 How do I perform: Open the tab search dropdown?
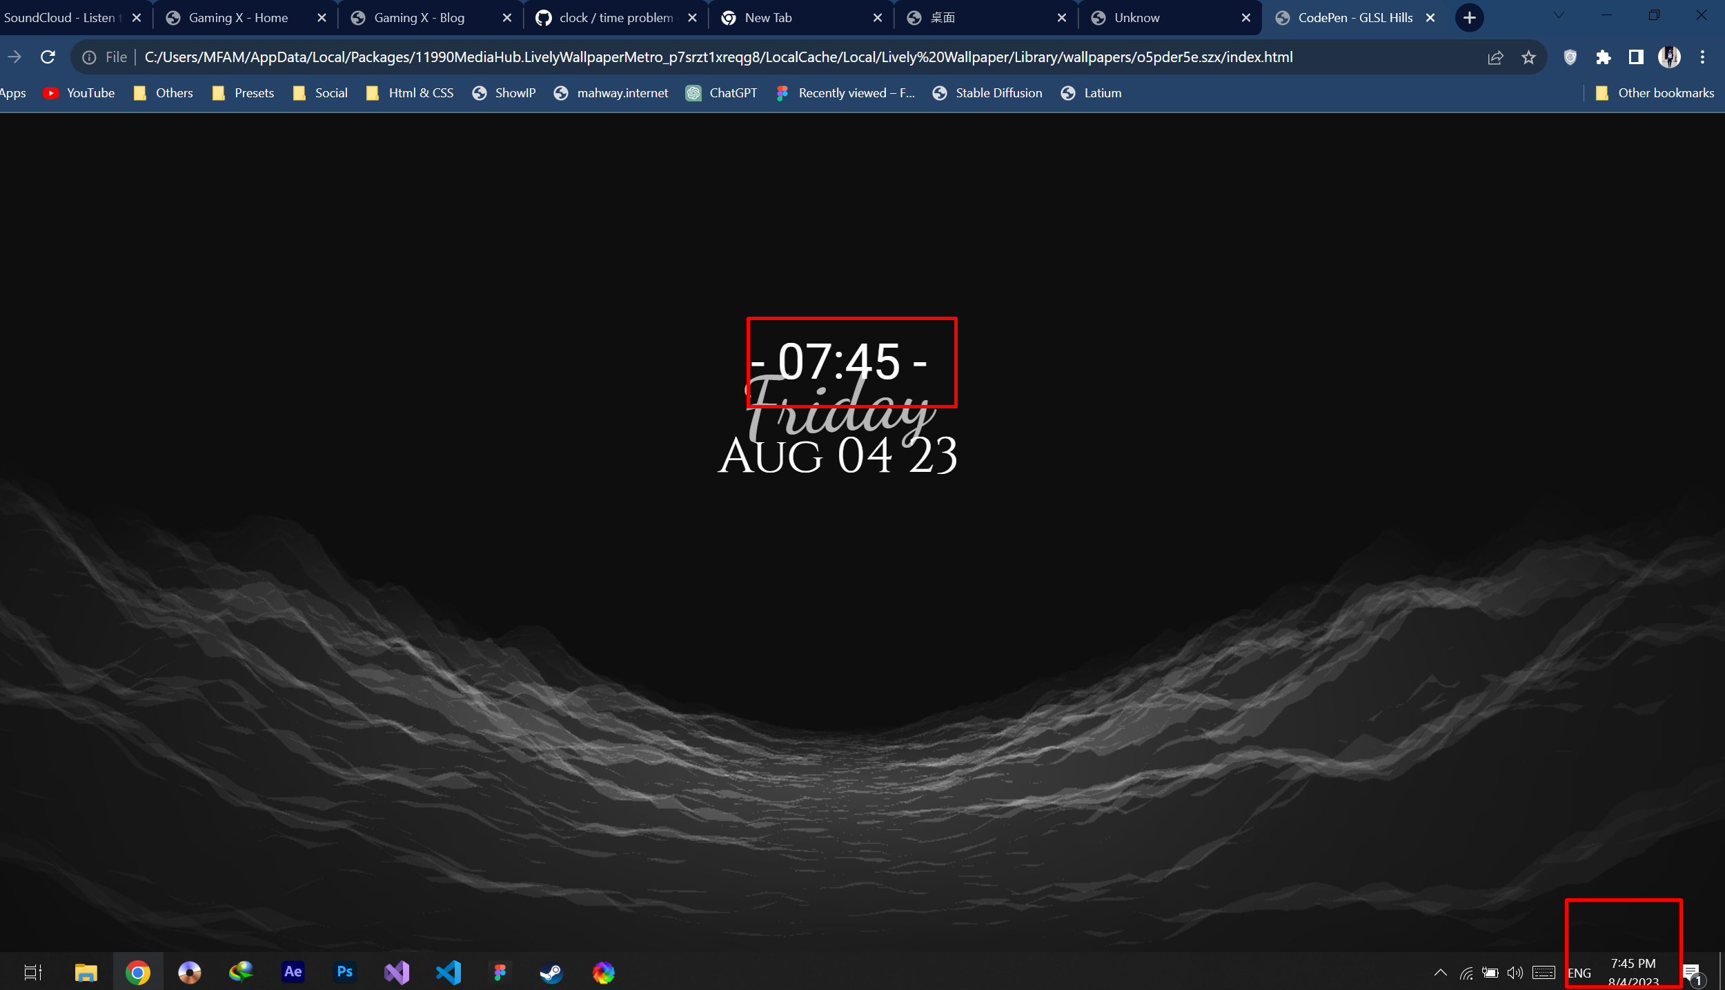coord(1558,15)
